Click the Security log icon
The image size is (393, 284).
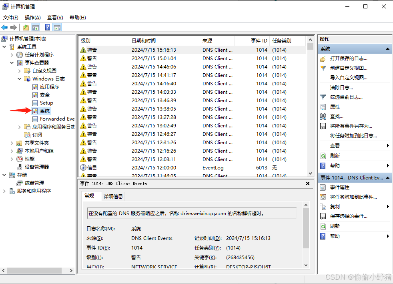pyautogui.click(x=35, y=95)
